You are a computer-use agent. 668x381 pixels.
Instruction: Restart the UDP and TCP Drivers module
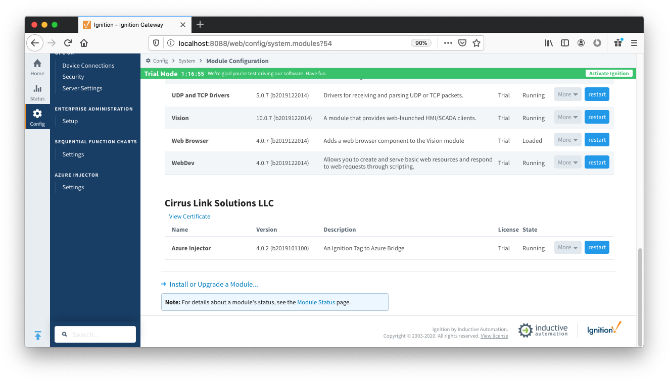click(x=597, y=94)
